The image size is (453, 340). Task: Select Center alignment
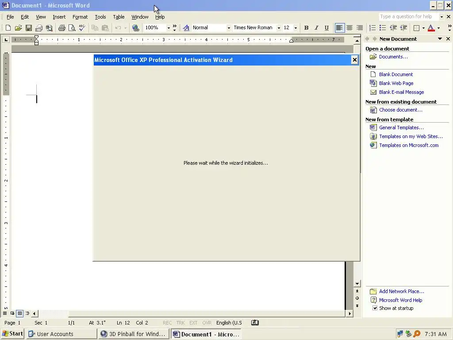point(349,28)
